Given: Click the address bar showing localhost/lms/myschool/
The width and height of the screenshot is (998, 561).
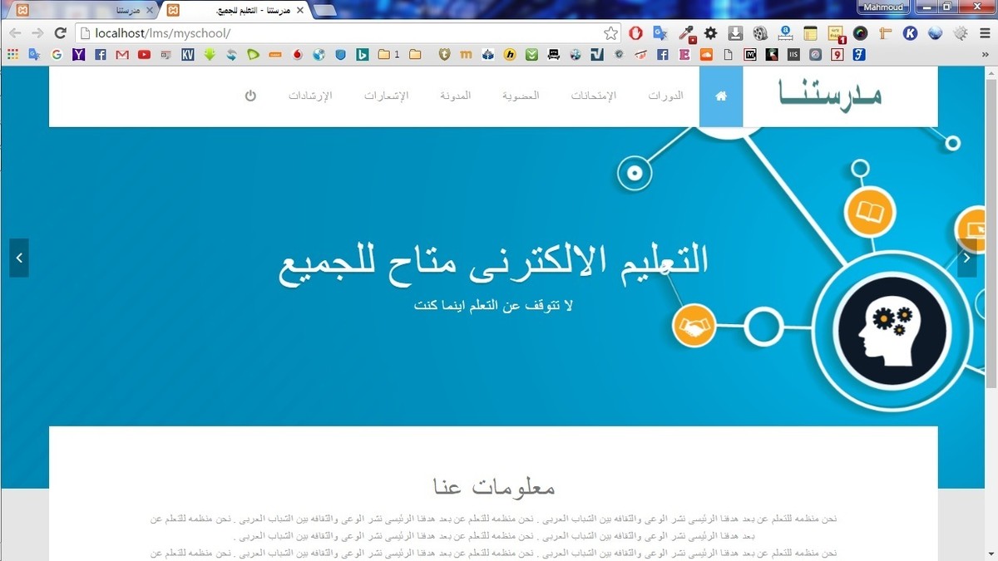Looking at the screenshot, I should [x=348, y=33].
